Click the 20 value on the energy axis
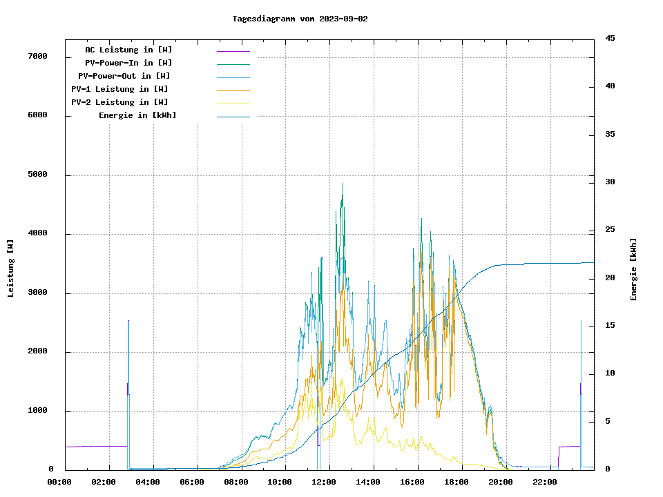Viewport: 663px width, 497px height. click(x=610, y=277)
